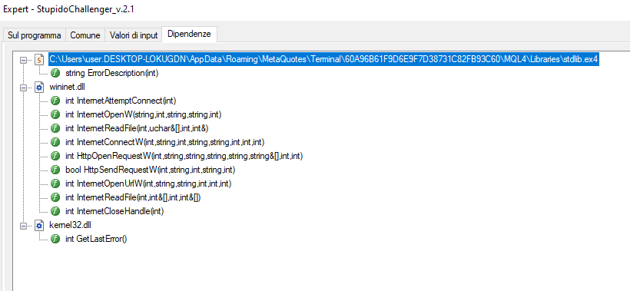Select bool HttpSendRequestW function row
This screenshot has width=630, height=291.
(150, 170)
